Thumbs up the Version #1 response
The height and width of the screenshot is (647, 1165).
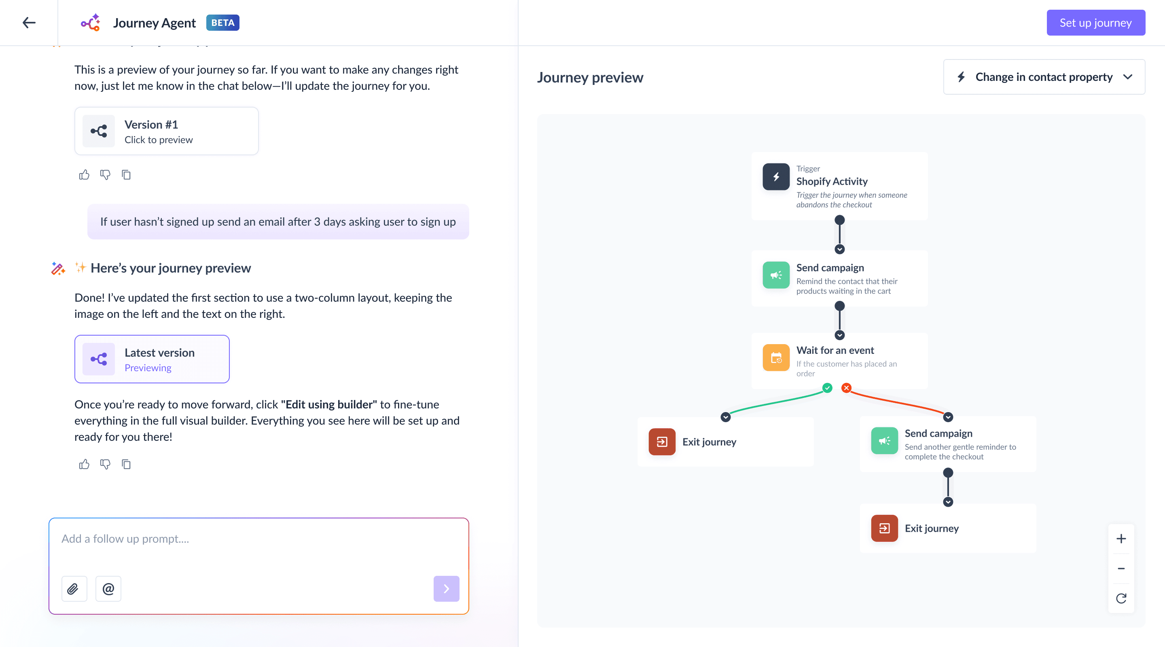84,175
